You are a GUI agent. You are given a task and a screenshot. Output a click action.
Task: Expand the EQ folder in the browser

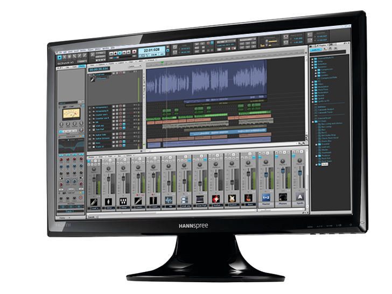click(x=312, y=82)
